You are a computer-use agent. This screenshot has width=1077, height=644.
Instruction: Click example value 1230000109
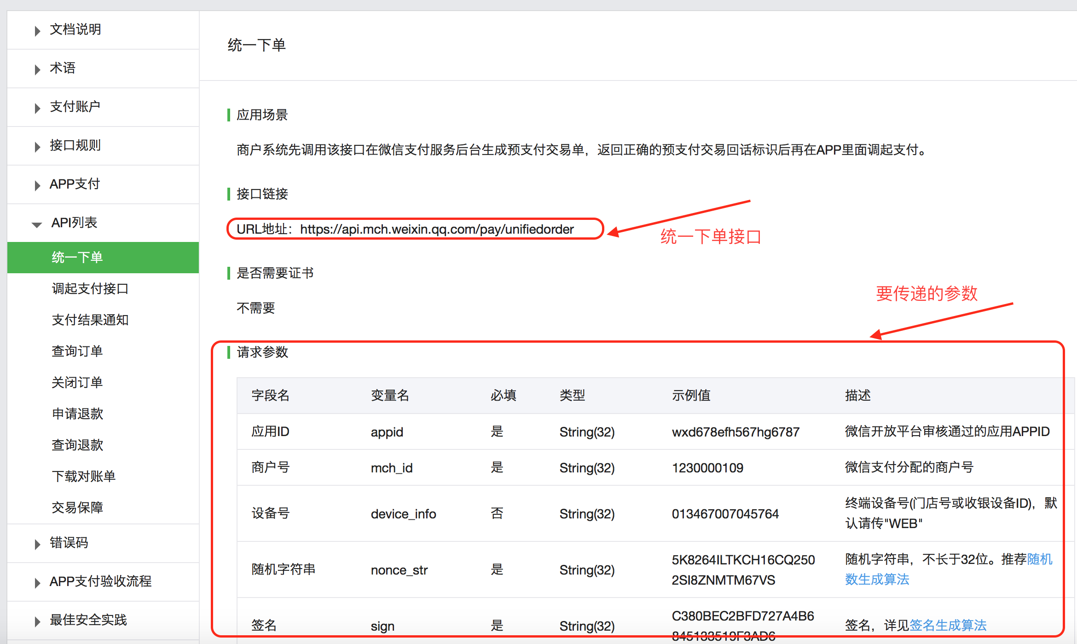tap(708, 468)
